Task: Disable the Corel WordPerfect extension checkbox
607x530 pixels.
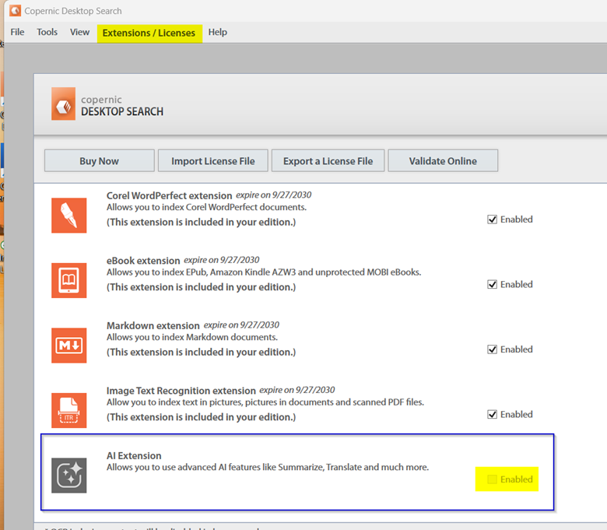Action: tap(492, 219)
